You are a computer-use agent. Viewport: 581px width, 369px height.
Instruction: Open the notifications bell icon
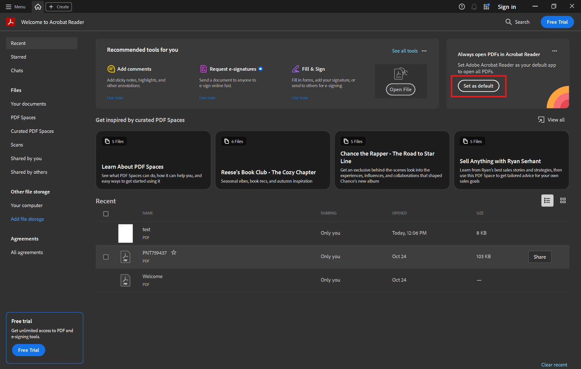click(474, 7)
